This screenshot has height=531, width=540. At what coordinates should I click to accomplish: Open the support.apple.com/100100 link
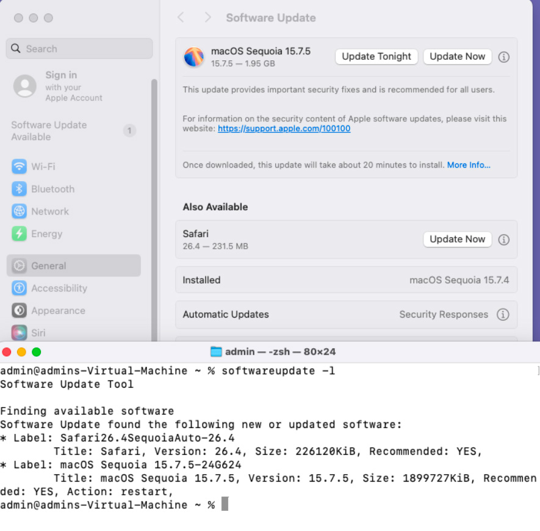click(284, 129)
